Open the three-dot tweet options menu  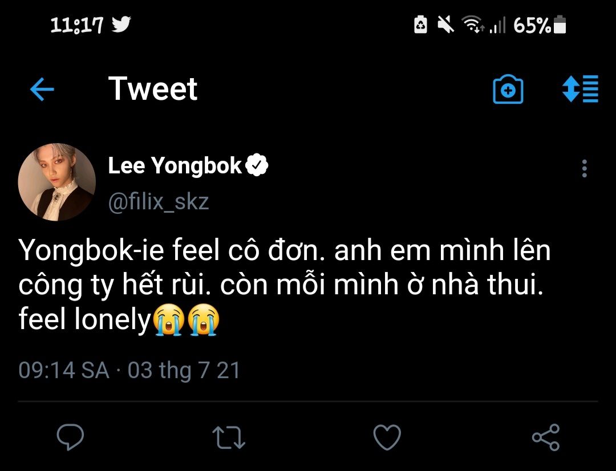584,169
